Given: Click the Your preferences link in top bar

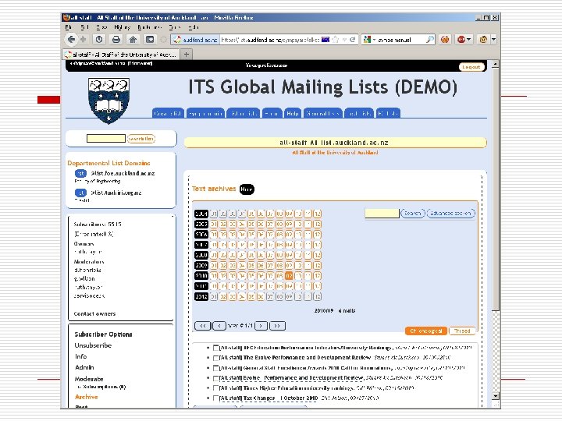Looking at the screenshot, I should click(x=266, y=65).
